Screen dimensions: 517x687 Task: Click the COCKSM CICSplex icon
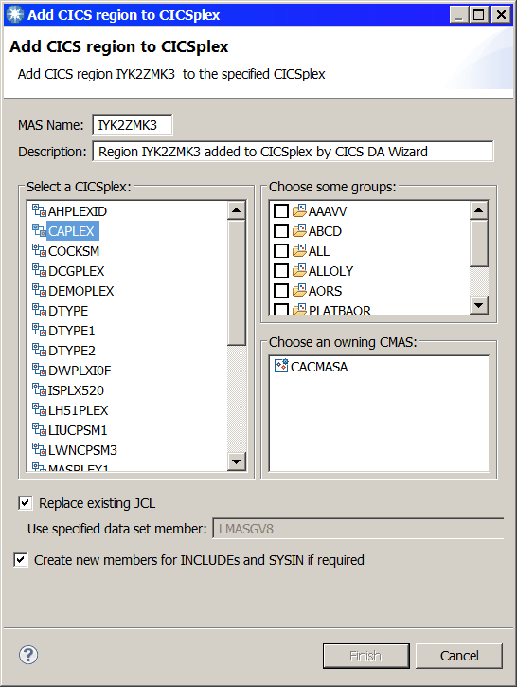pos(39,250)
